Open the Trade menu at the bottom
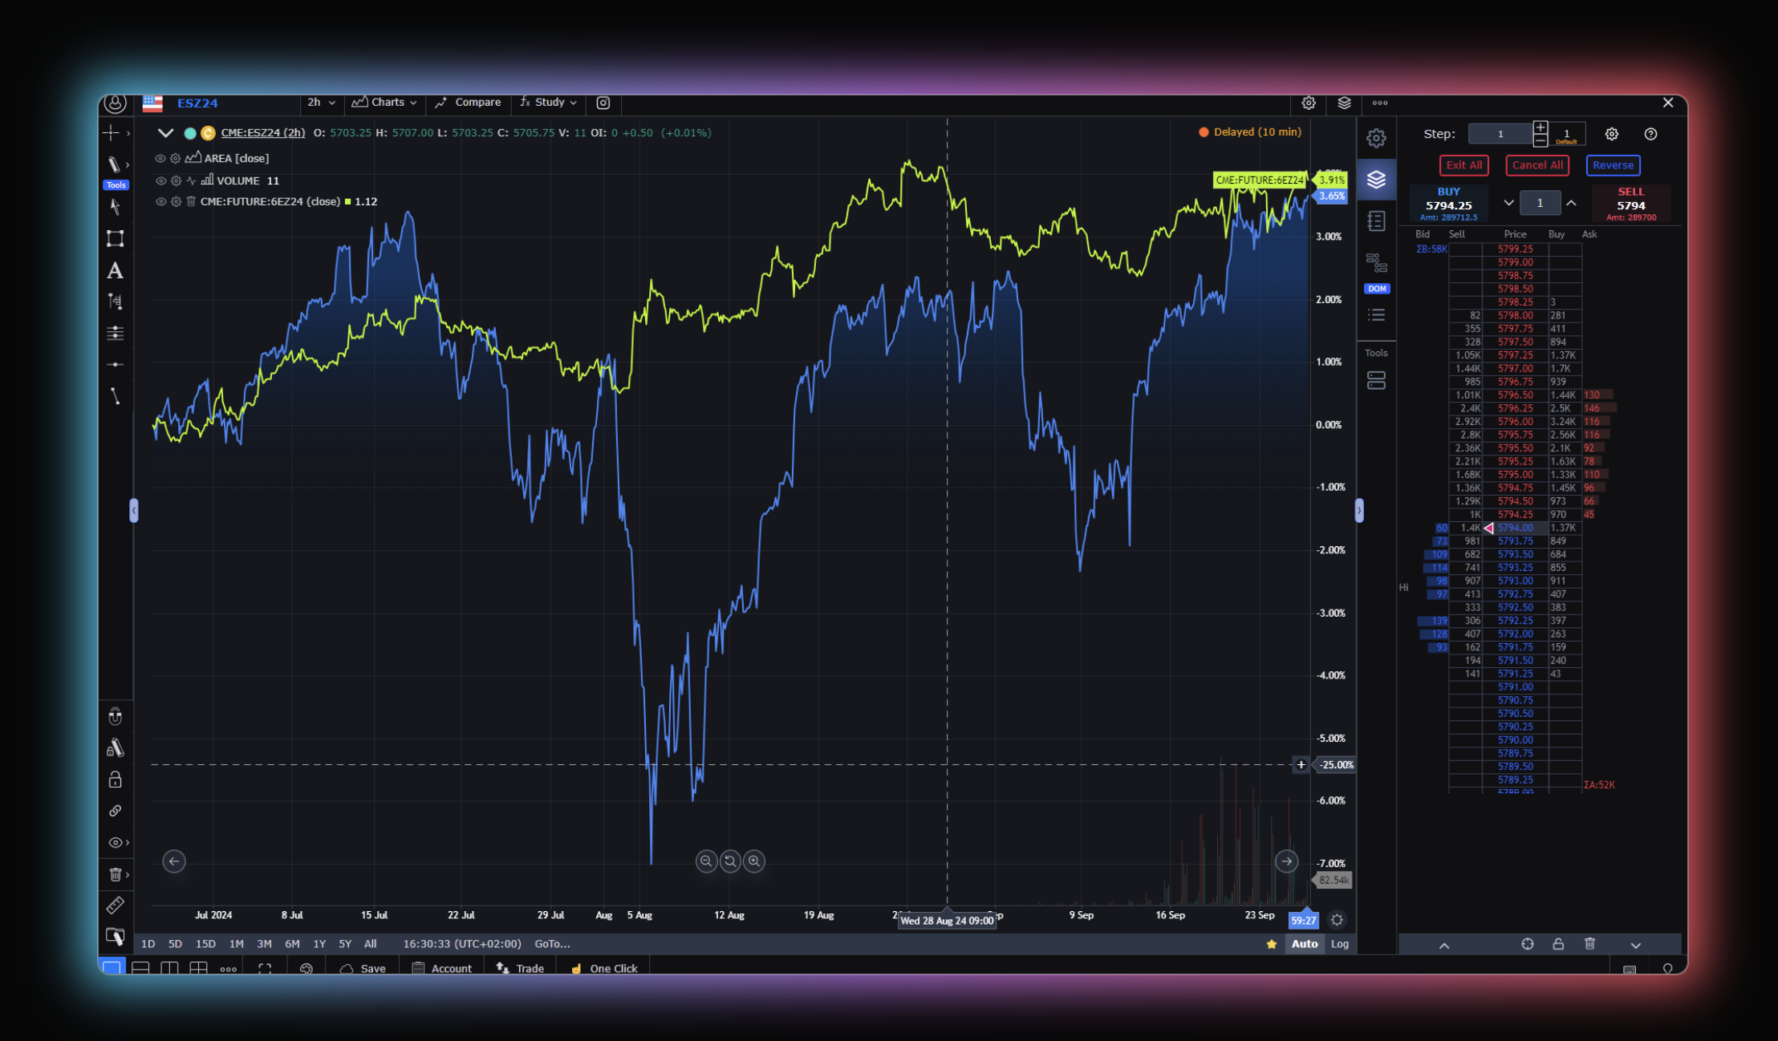Image resolution: width=1778 pixels, height=1041 pixels. click(521, 968)
